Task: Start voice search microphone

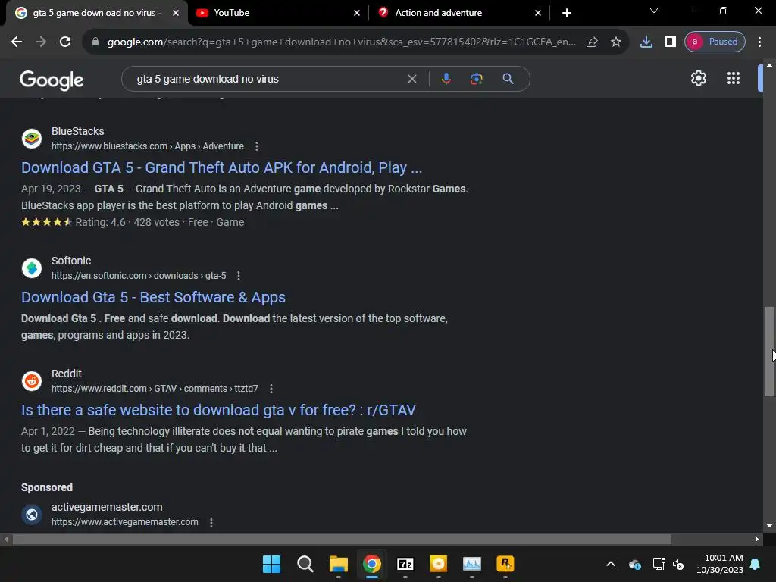Action: click(446, 79)
